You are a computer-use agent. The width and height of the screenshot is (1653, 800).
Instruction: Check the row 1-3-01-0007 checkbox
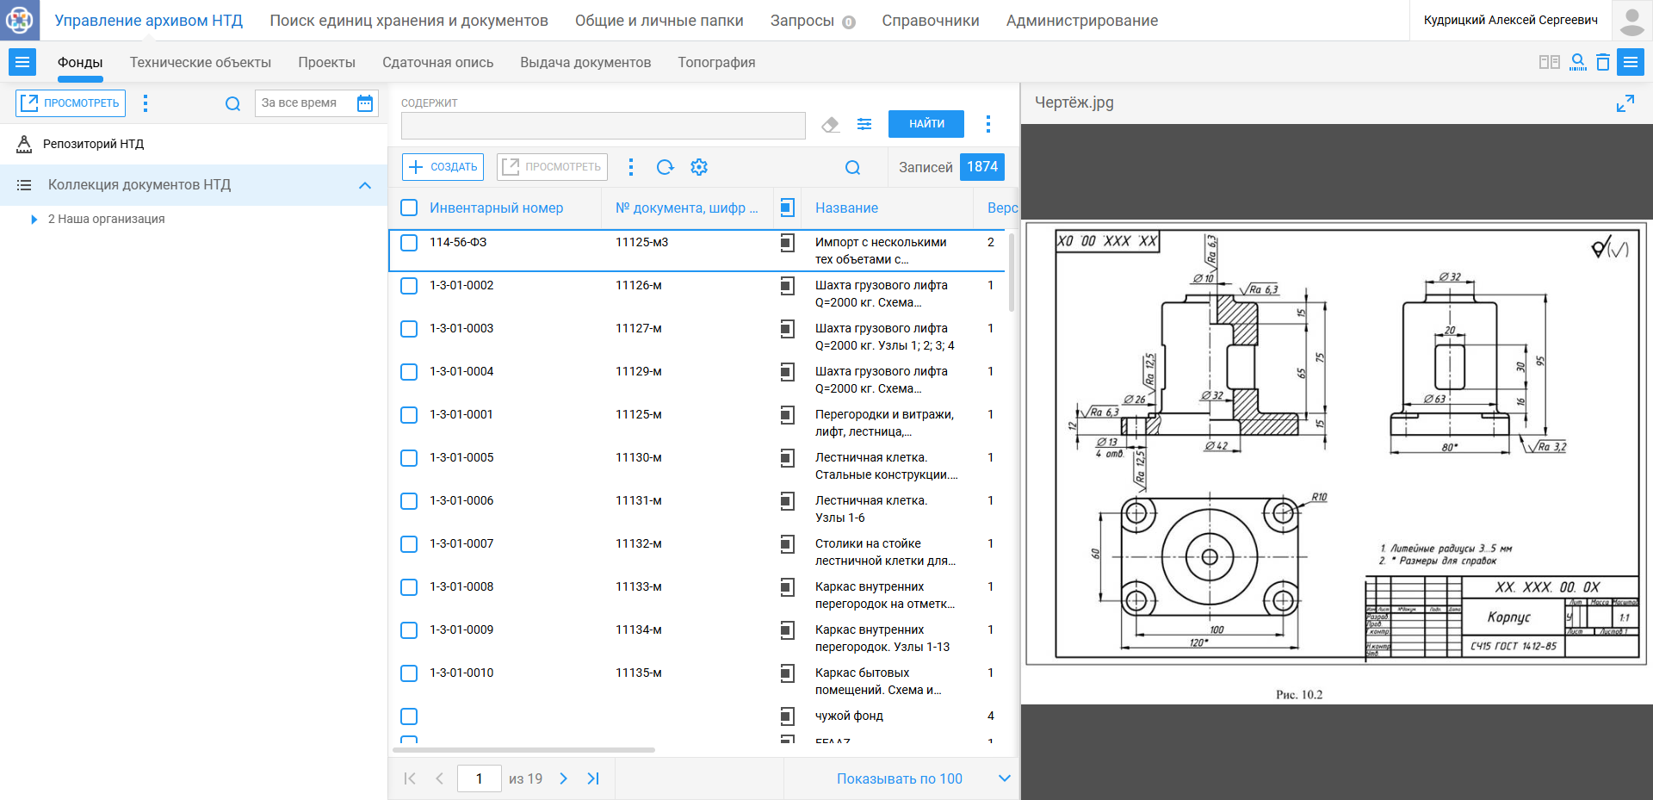pos(409,544)
